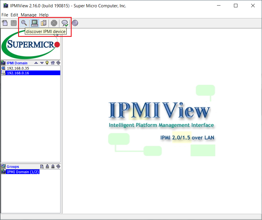The height and width of the screenshot is (220, 262).
Task: Click the grayed-out stop octagon icon
Action: click(x=54, y=23)
